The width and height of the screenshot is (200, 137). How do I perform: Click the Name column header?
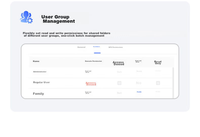pyautogui.click(x=36, y=61)
